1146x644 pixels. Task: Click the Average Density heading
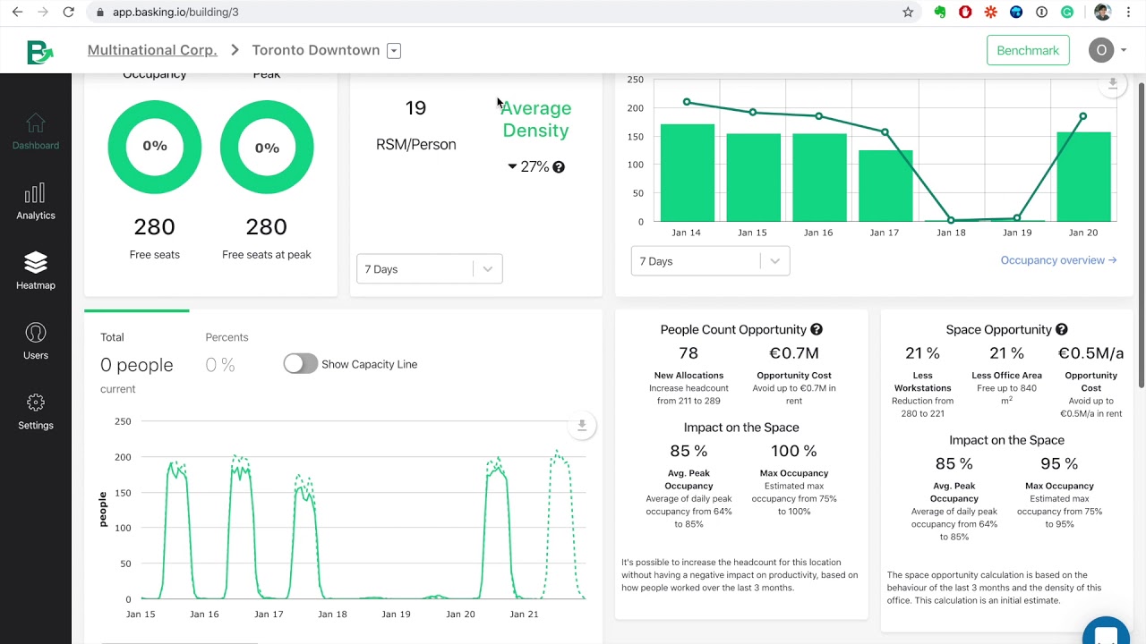tap(535, 119)
